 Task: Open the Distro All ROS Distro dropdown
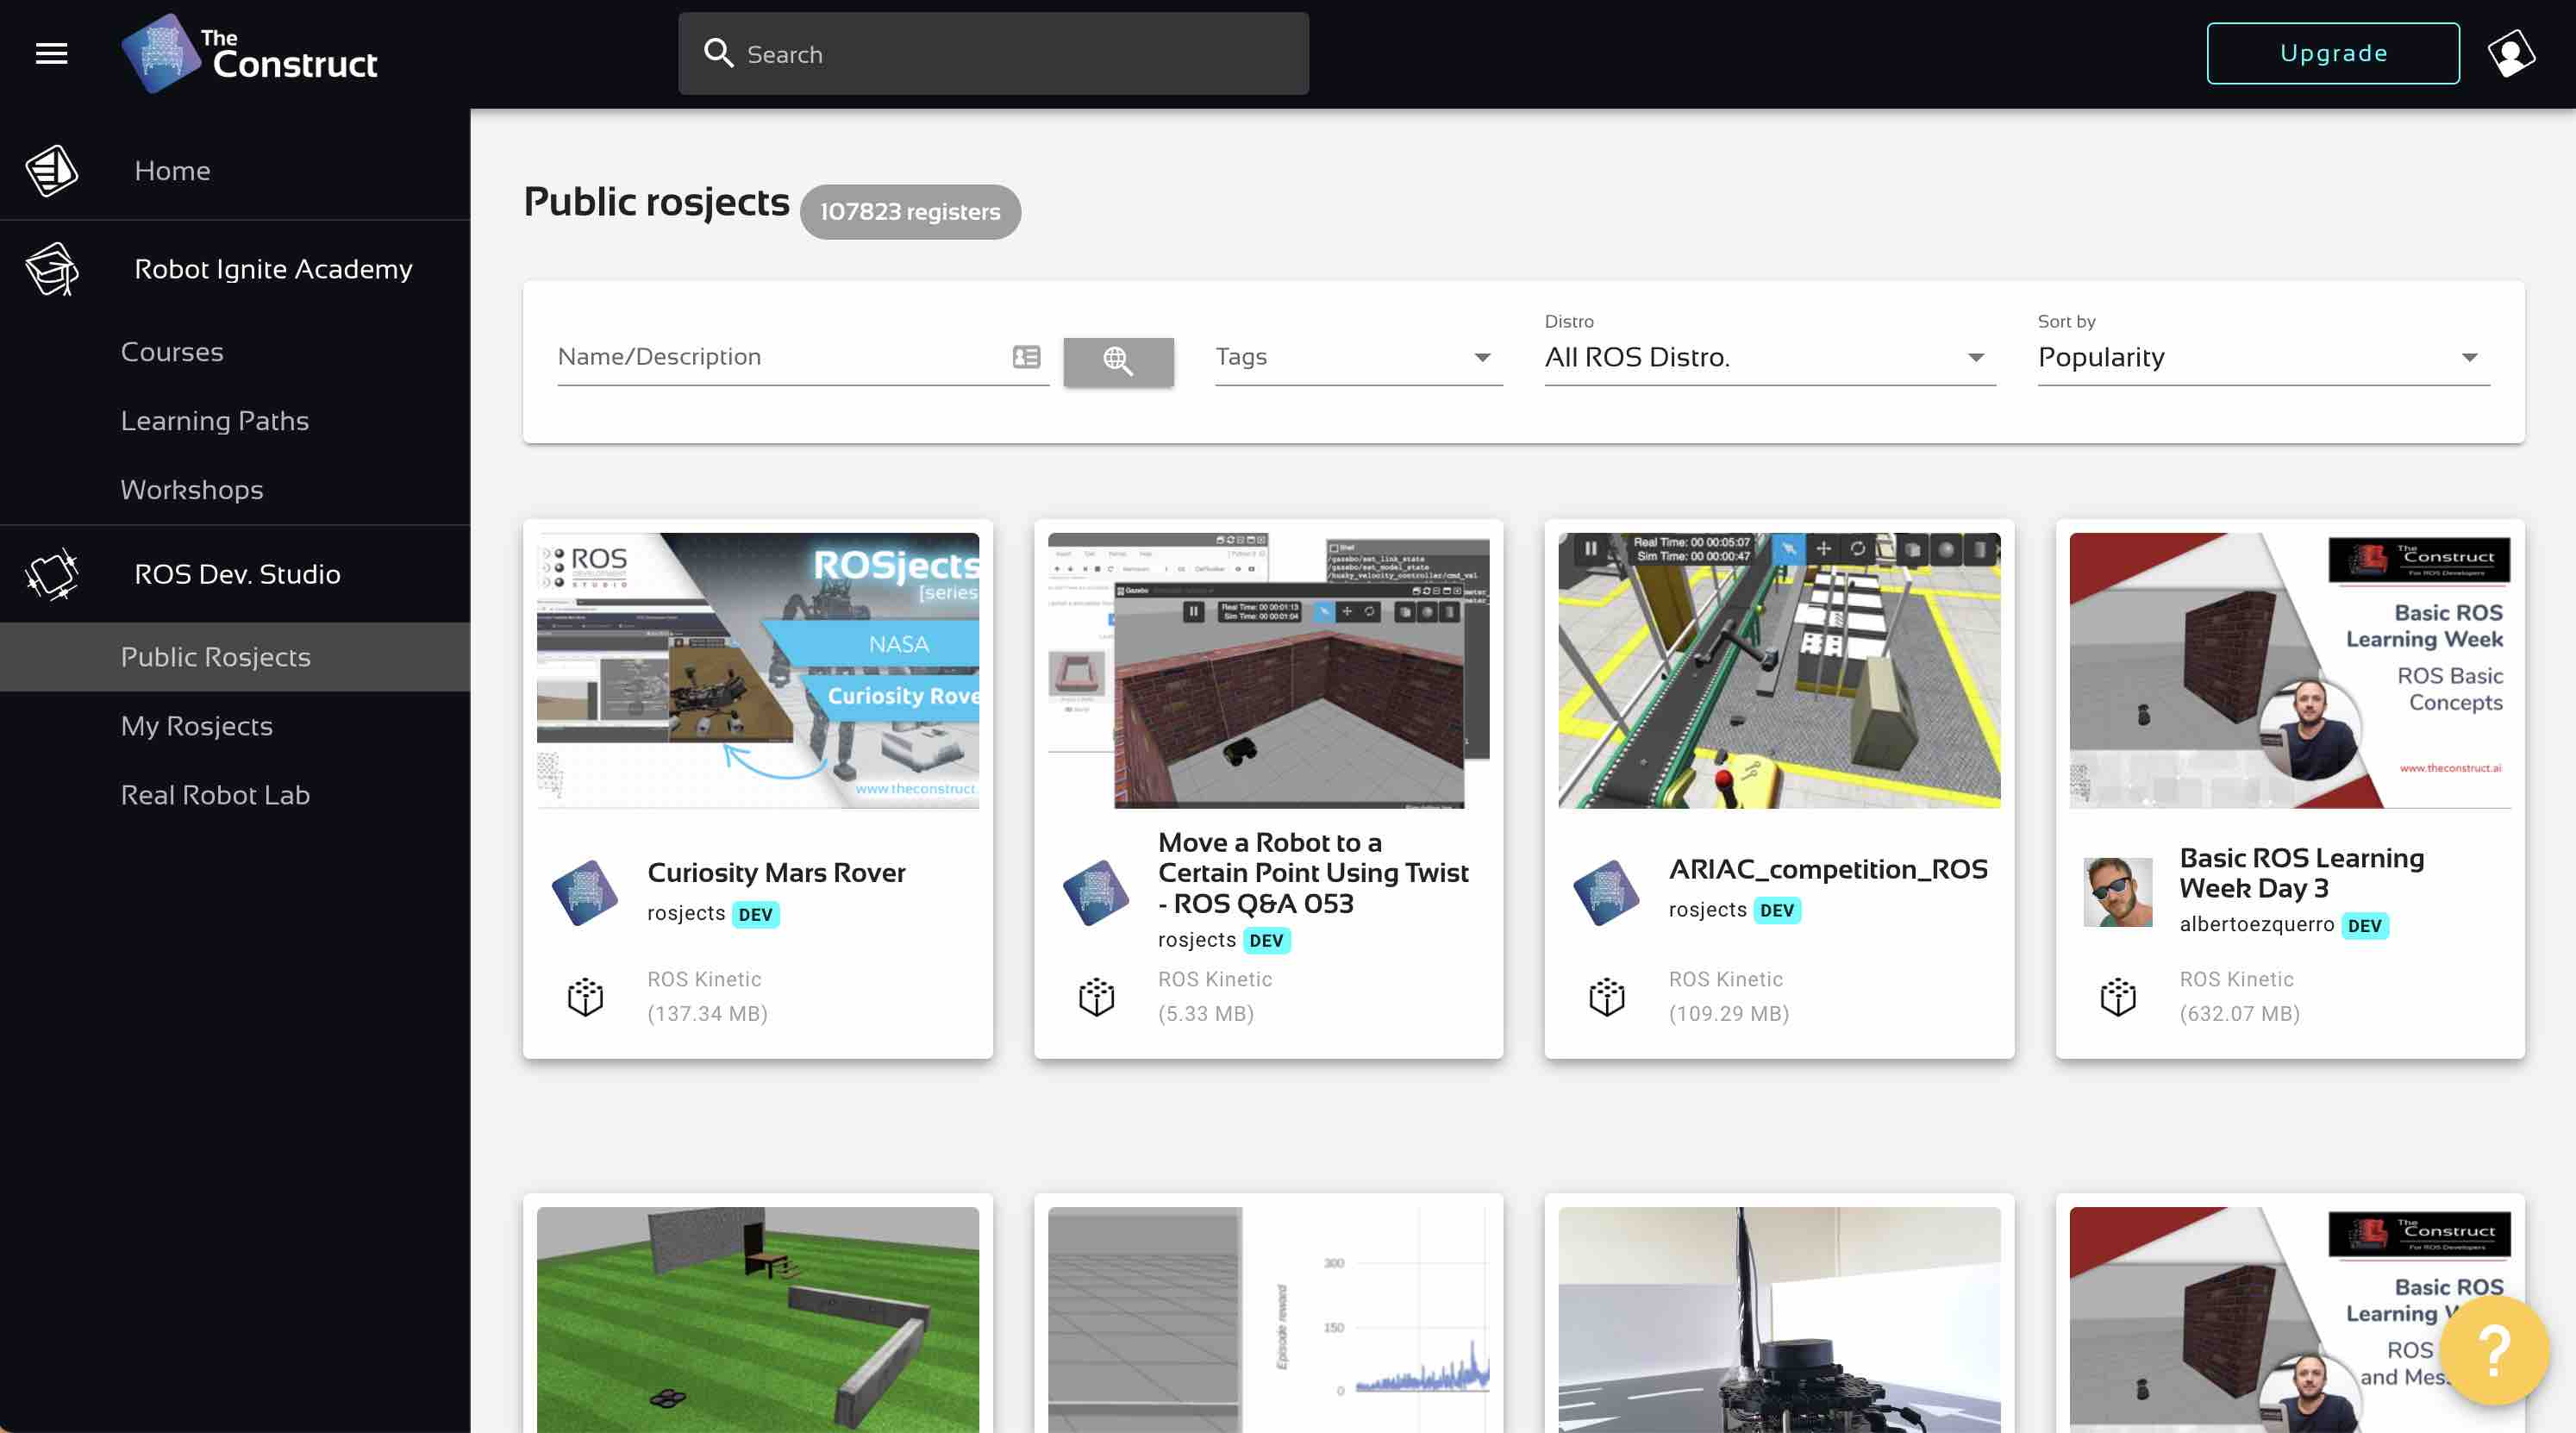[1770, 357]
